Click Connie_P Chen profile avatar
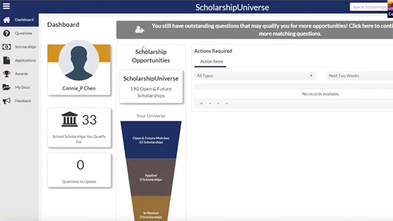The height and width of the screenshot is (221, 393). 79,60
